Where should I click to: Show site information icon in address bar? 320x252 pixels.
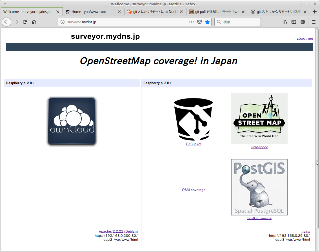click(x=63, y=22)
